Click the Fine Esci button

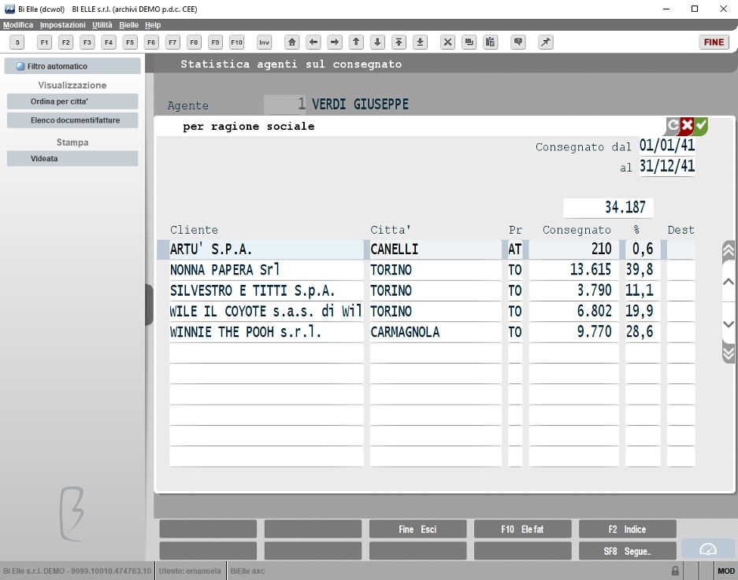[418, 529]
